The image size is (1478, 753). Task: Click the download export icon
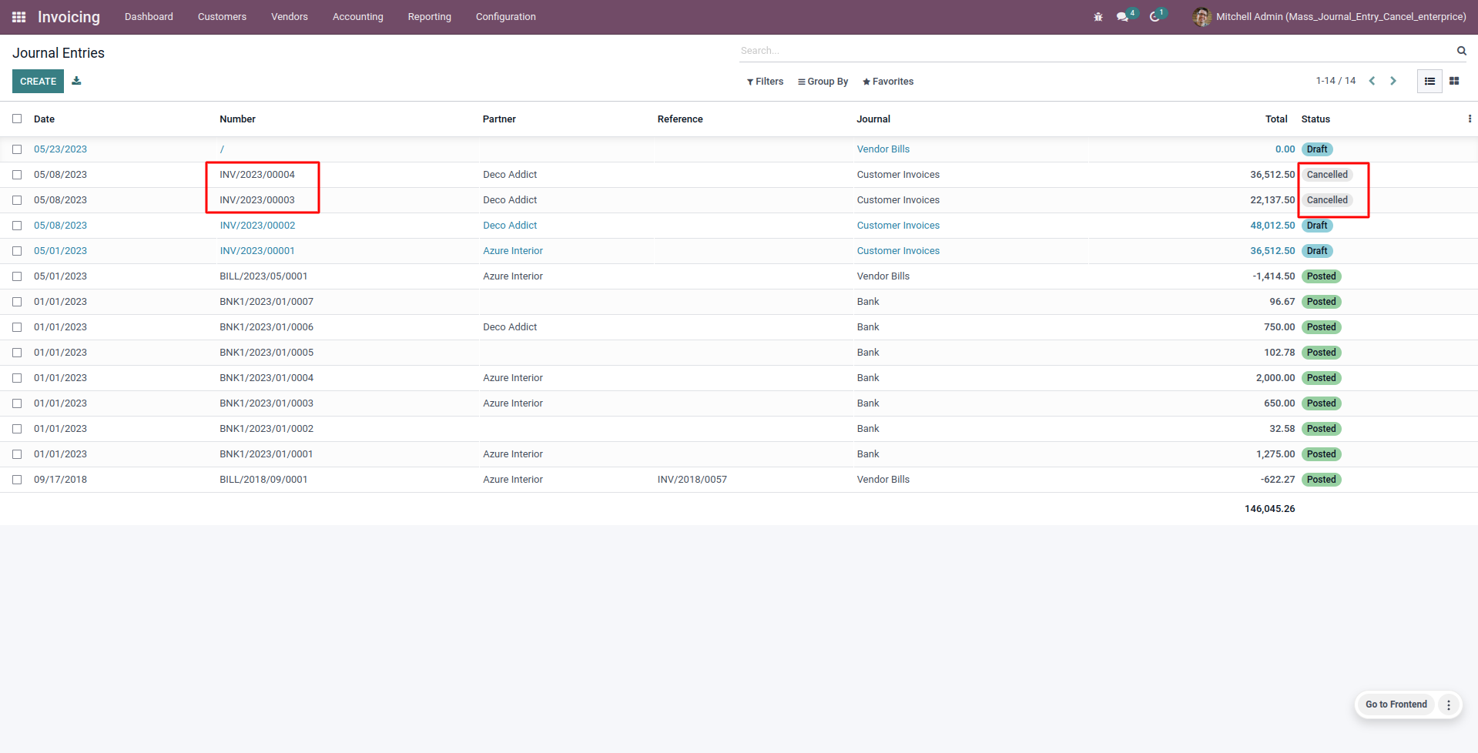[76, 81]
